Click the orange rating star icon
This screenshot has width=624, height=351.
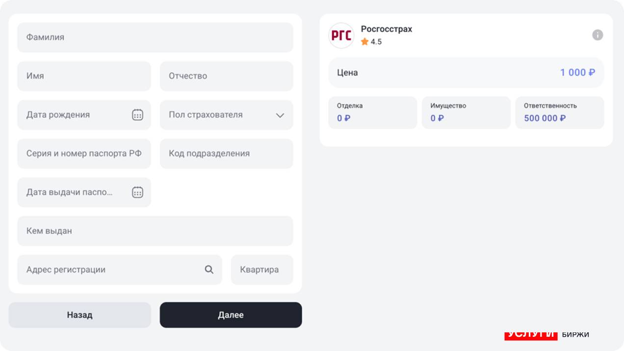(x=364, y=42)
